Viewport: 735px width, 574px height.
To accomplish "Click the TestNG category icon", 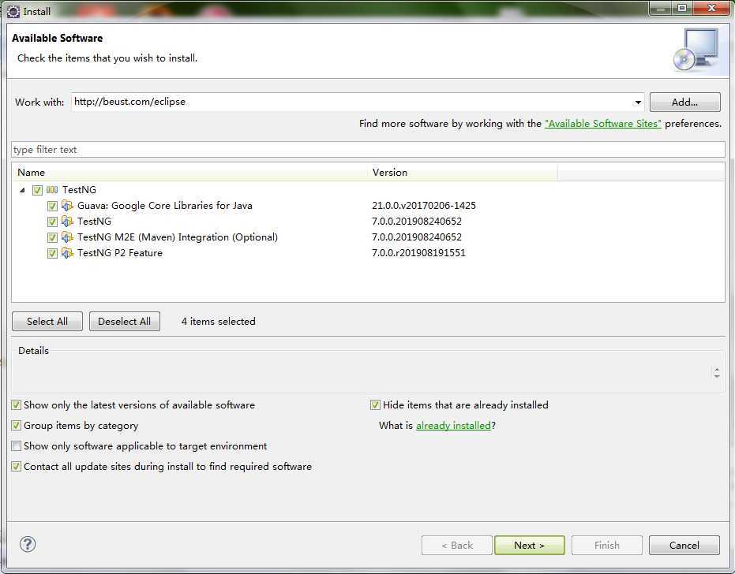I will [52, 189].
